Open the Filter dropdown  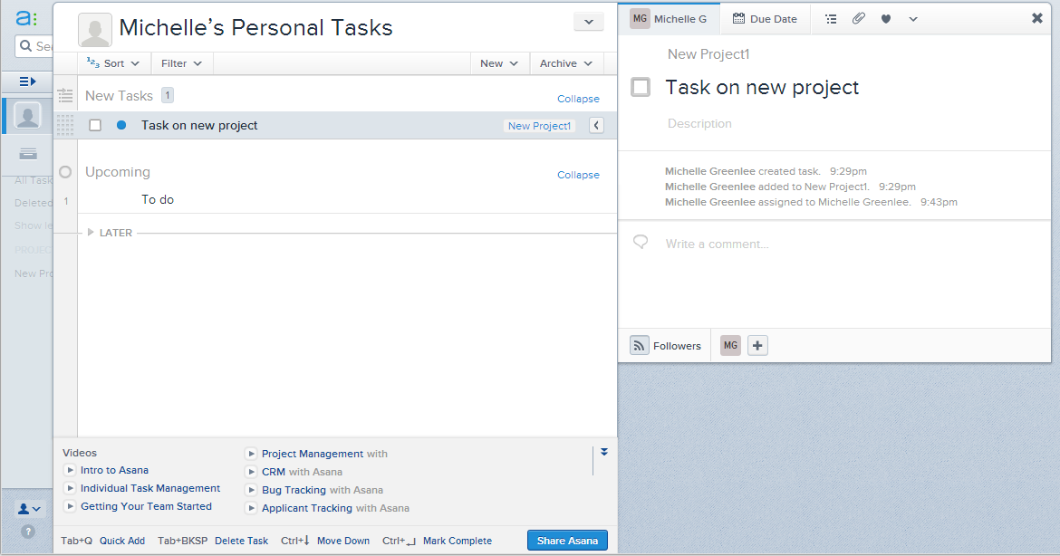point(181,63)
